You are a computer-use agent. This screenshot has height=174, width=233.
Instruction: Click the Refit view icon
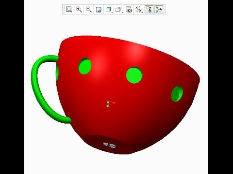tap(69, 10)
